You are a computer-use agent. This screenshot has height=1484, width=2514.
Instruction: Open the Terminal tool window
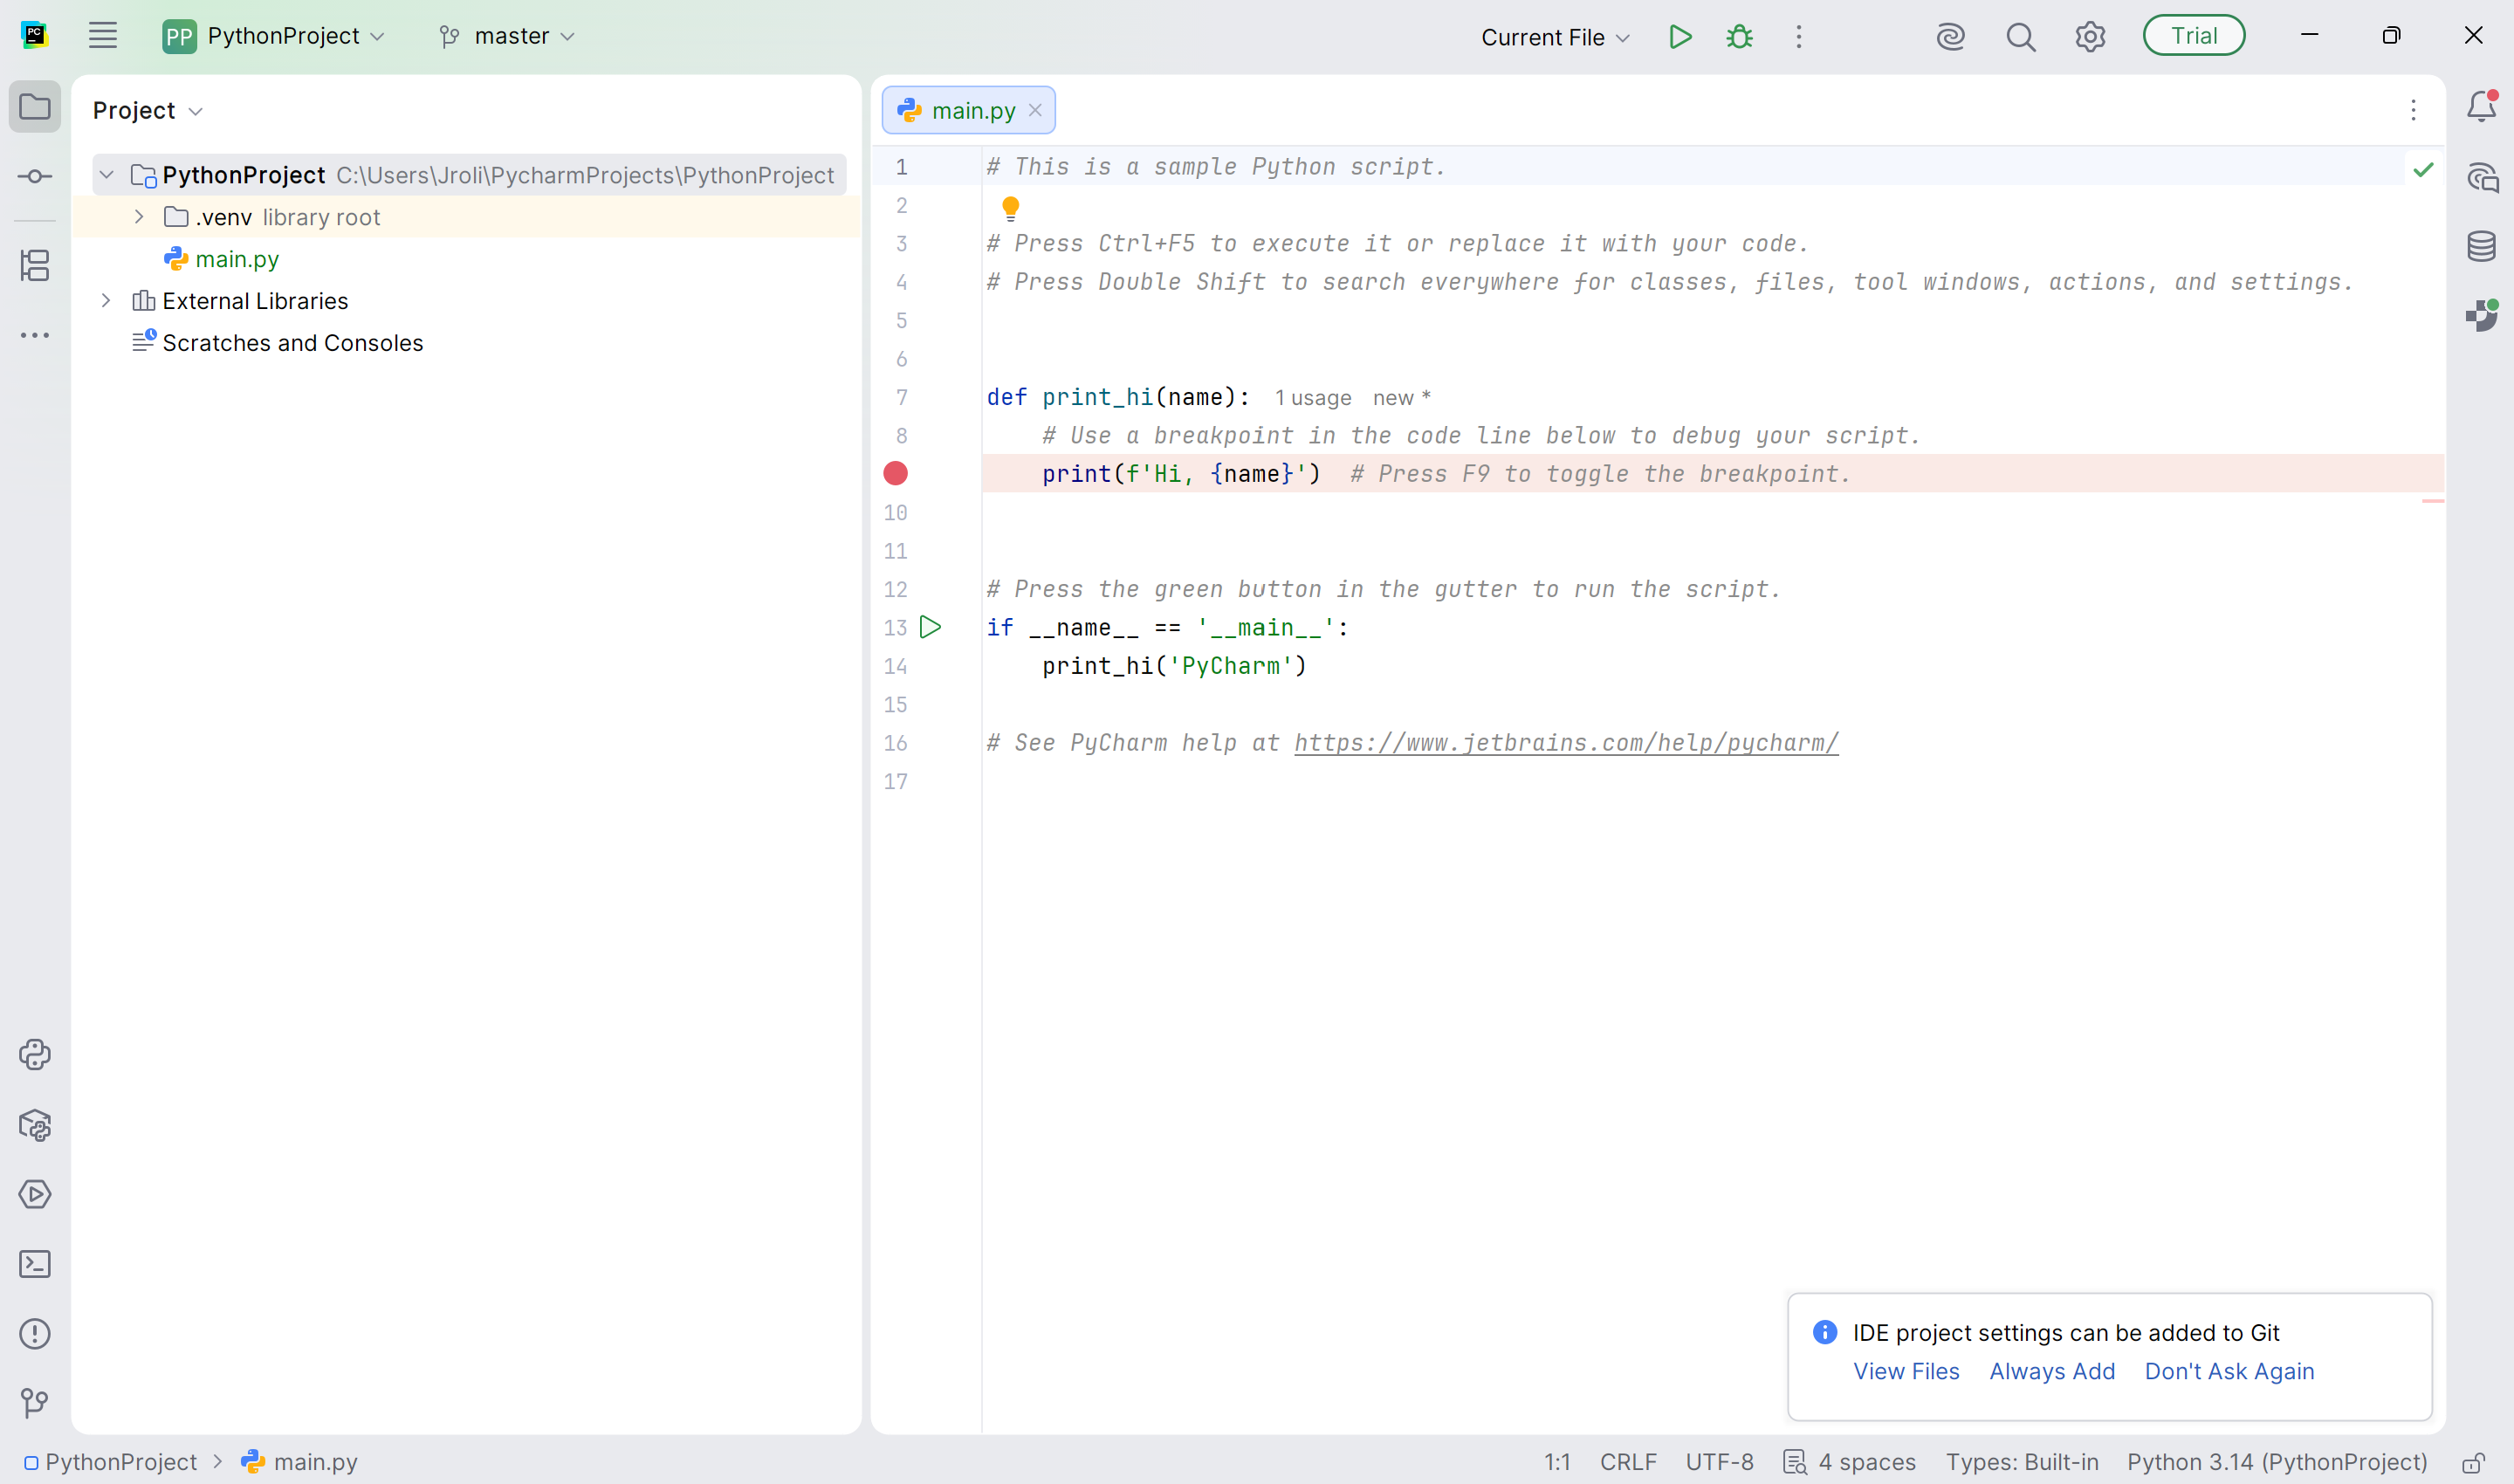click(35, 1264)
